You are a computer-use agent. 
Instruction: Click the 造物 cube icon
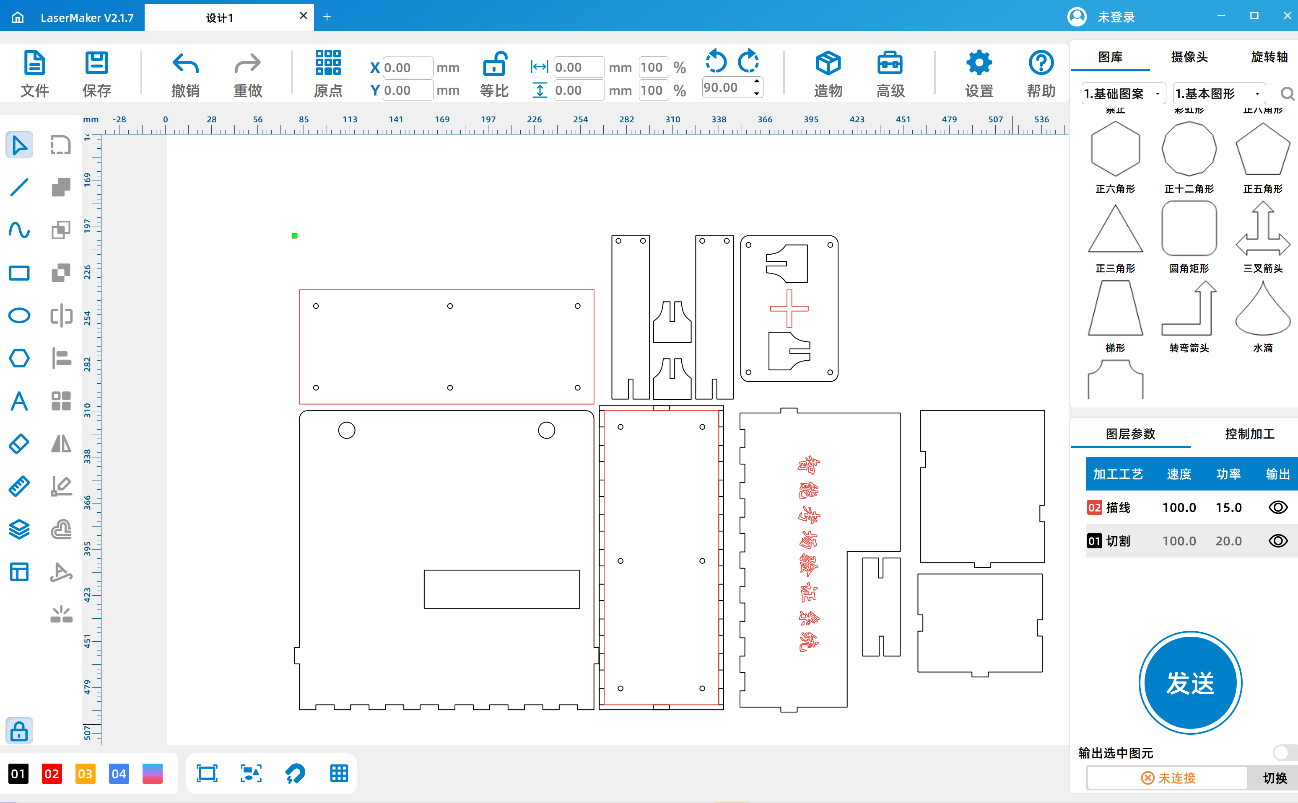[x=828, y=63]
